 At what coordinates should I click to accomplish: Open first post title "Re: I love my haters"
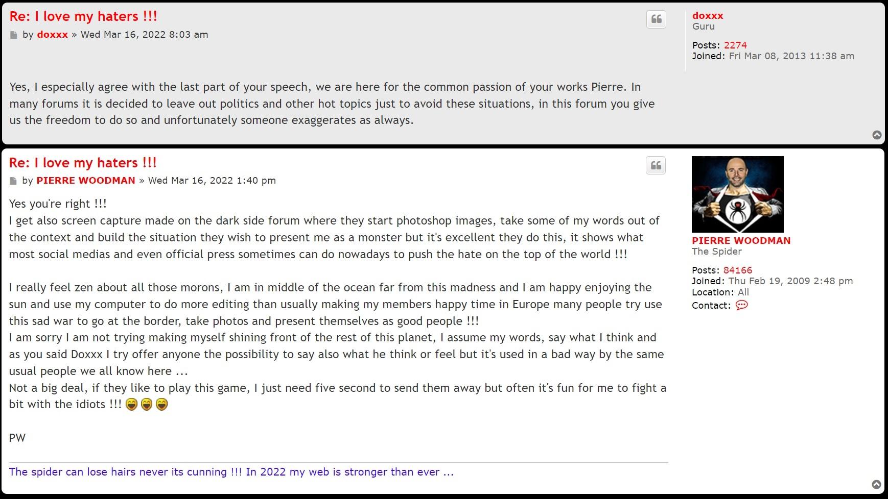point(83,16)
